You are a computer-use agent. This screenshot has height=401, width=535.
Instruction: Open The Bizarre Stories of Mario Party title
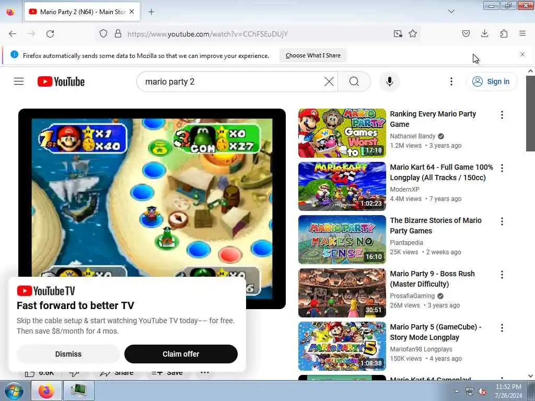pos(436,226)
